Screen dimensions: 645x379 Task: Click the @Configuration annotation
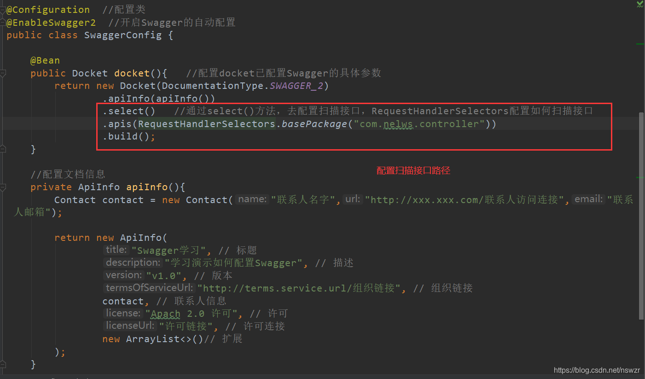pos(48,10)
